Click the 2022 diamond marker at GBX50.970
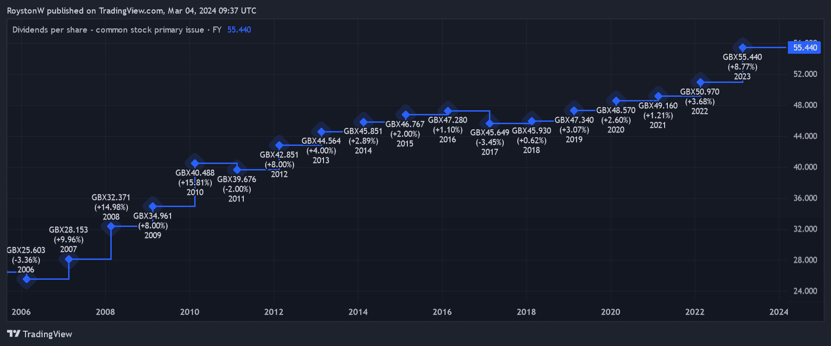Screen dimensions: 831x346 coord(700,82)
